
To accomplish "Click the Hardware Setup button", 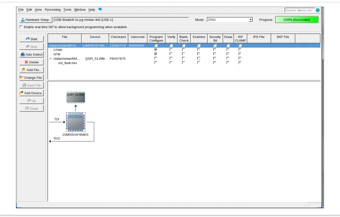I will (x=35, y=20).
